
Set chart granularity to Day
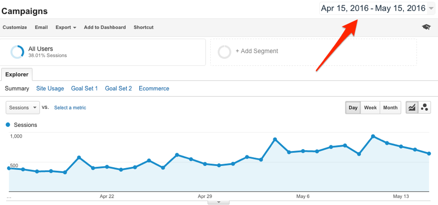coord(353,108)
